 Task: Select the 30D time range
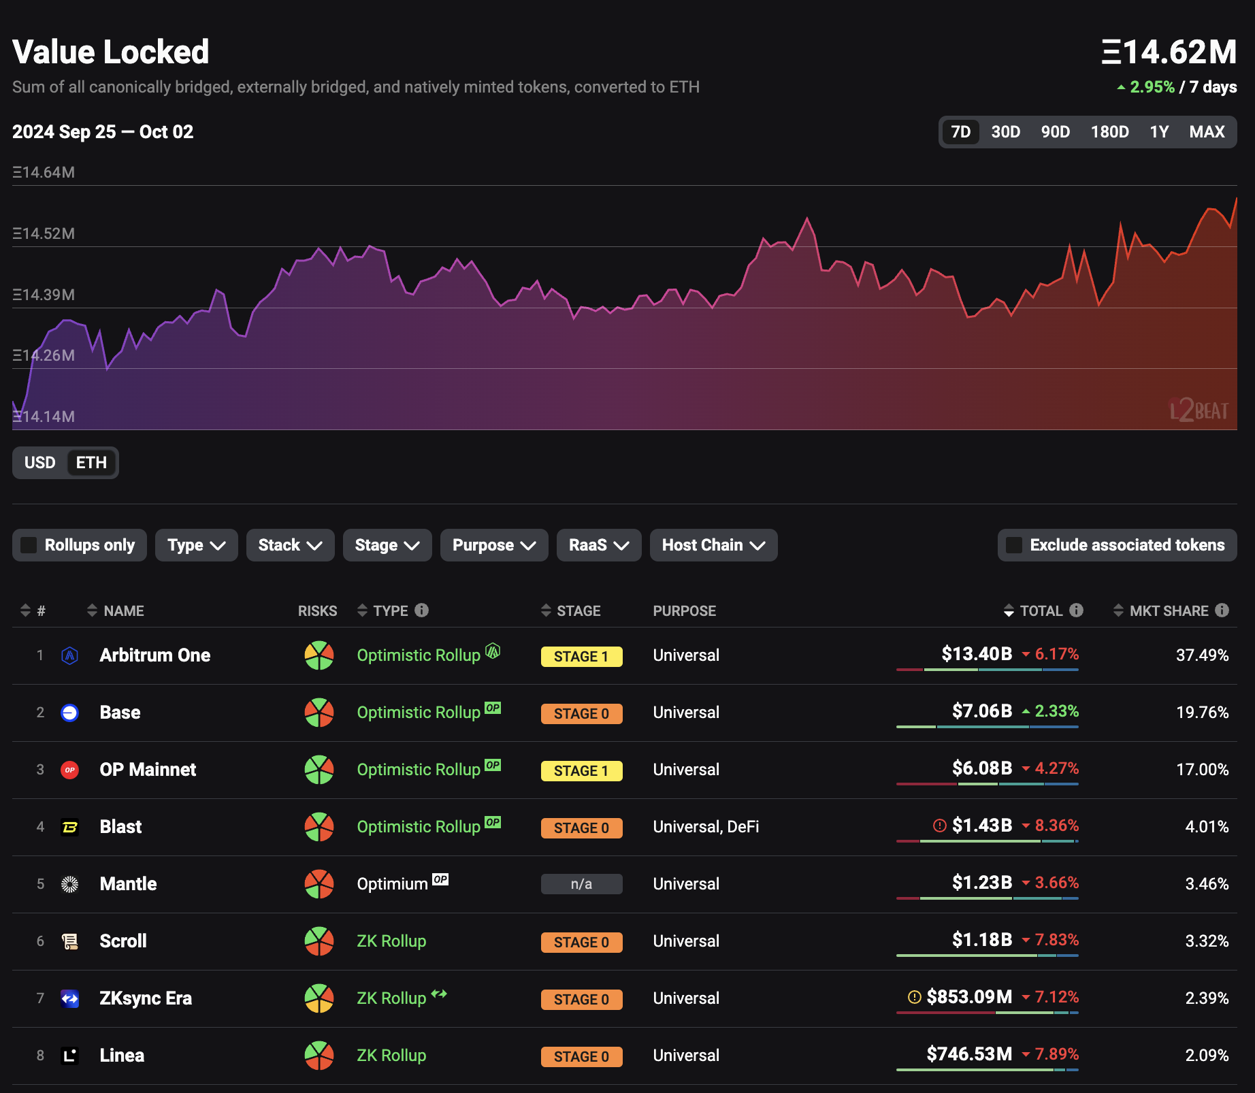coord(1005,132)
